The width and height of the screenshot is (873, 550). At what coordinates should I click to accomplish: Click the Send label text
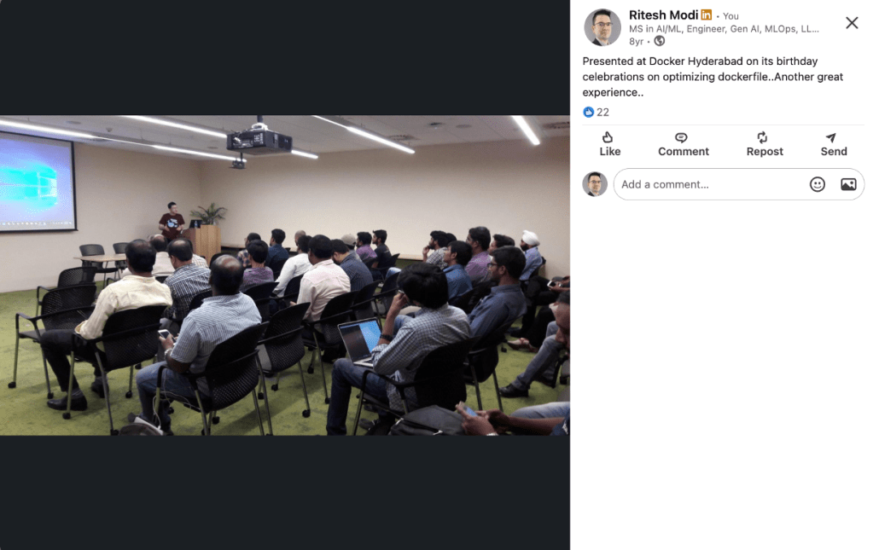point(834,151)
